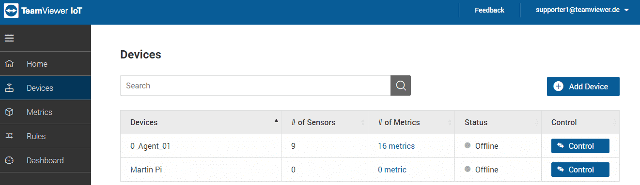
Task: Click the gray status dot for 0_Agent_01
Action: [x=468, y=145]
